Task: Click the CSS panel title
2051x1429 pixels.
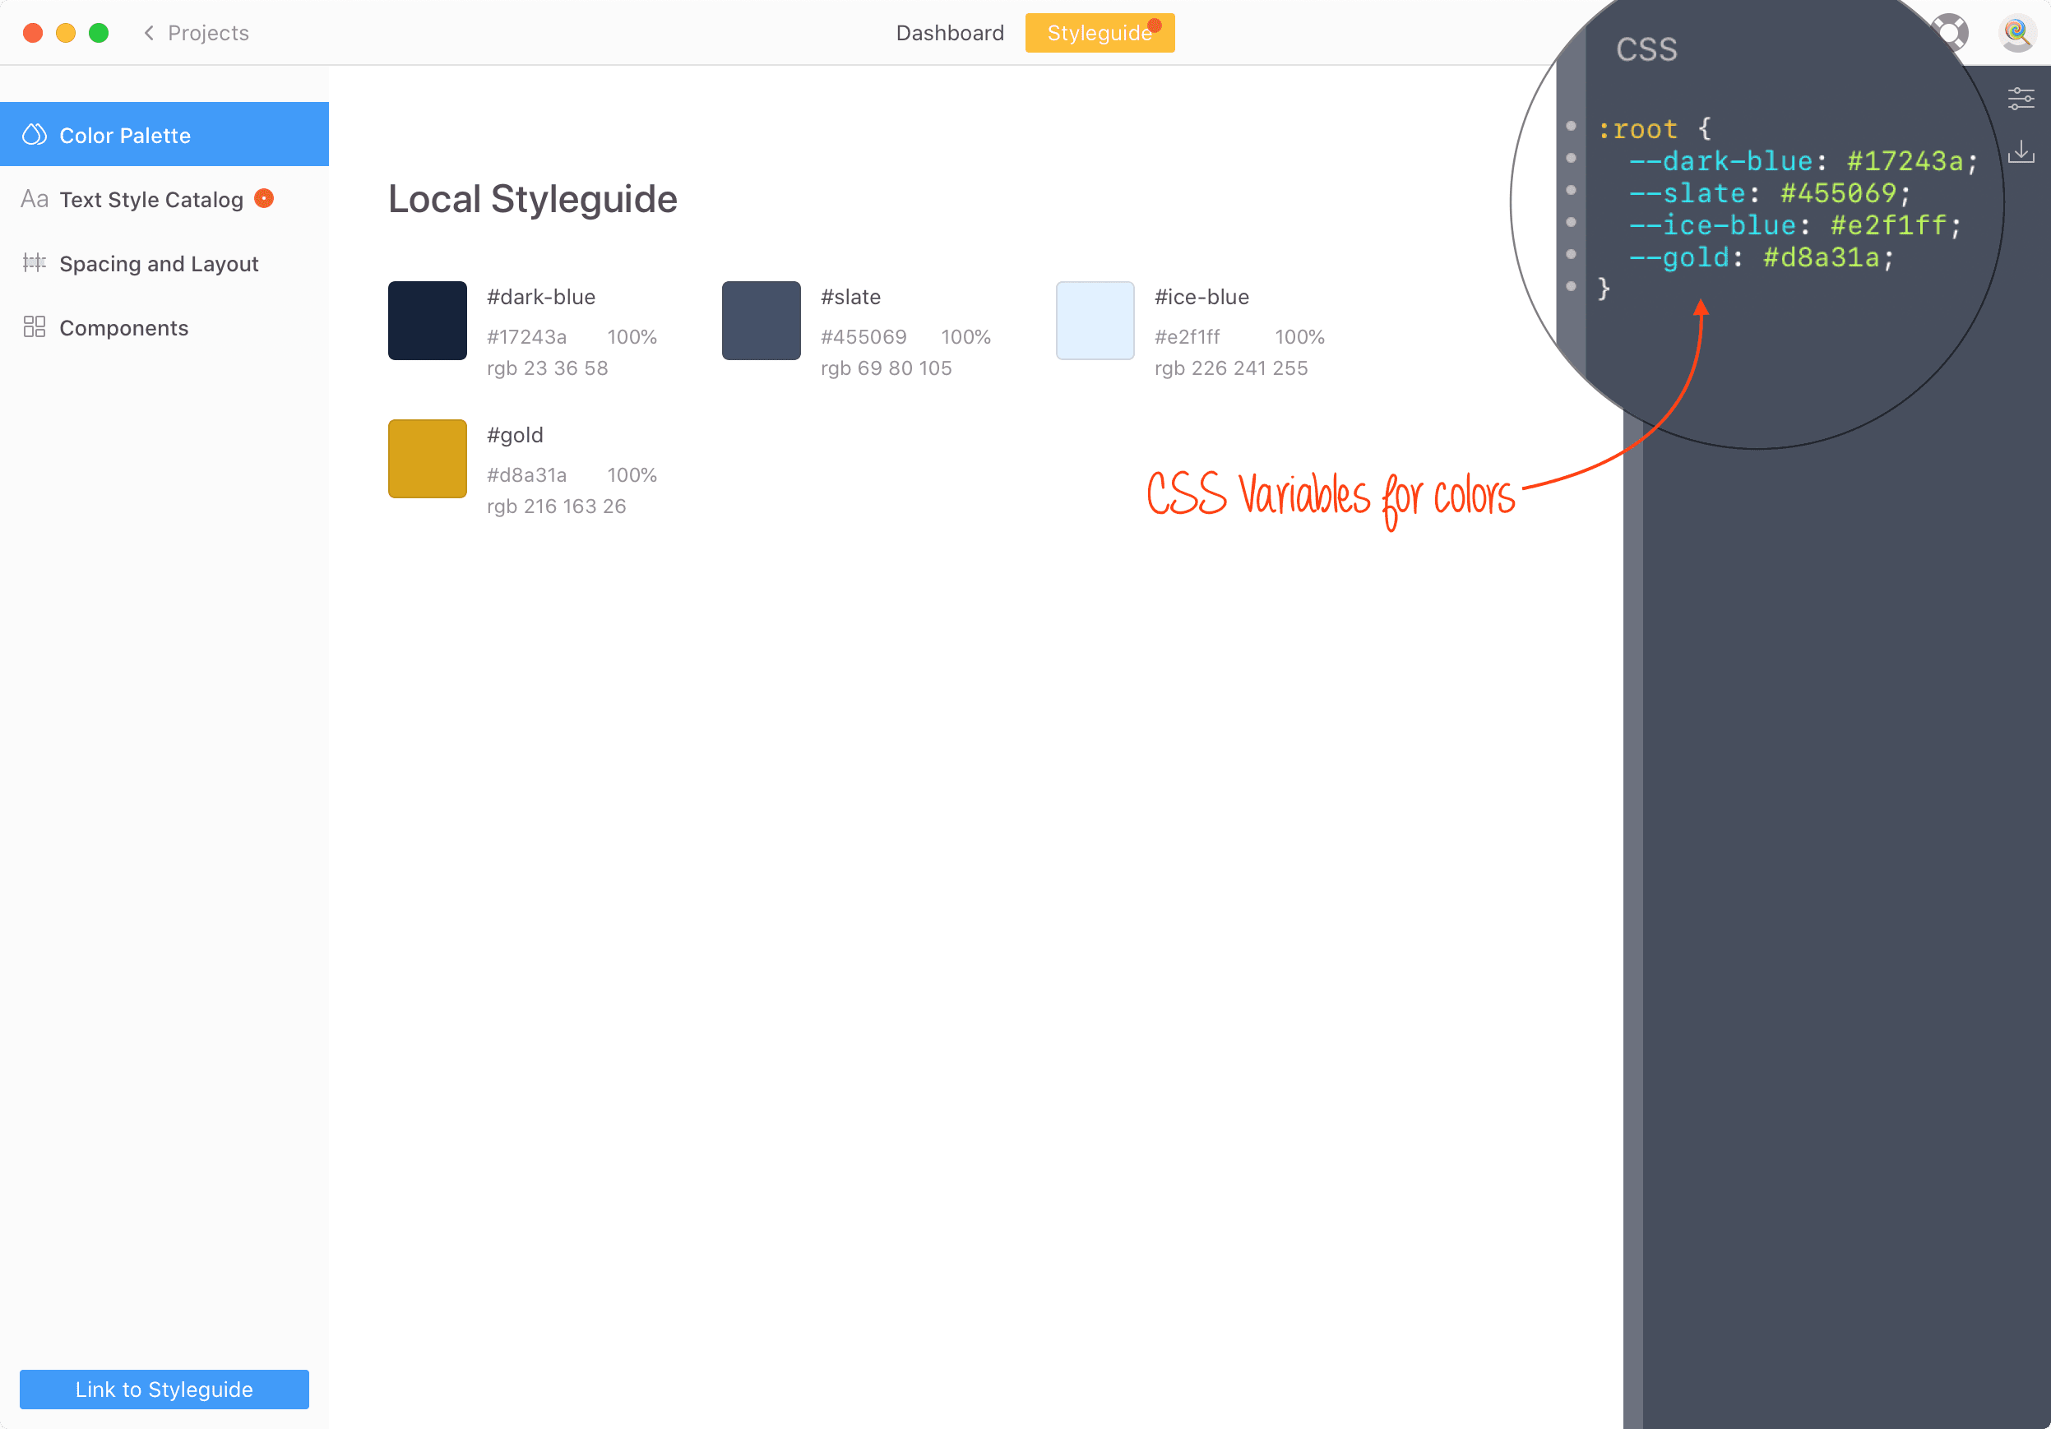Action: pos(1646,49)
